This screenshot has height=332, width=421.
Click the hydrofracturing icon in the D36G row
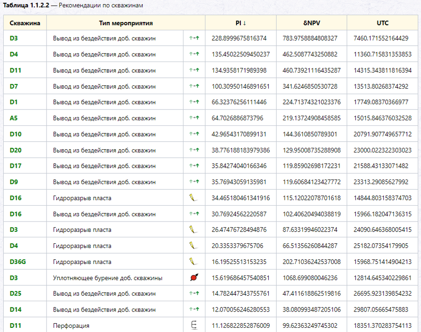tap(193, 262)
